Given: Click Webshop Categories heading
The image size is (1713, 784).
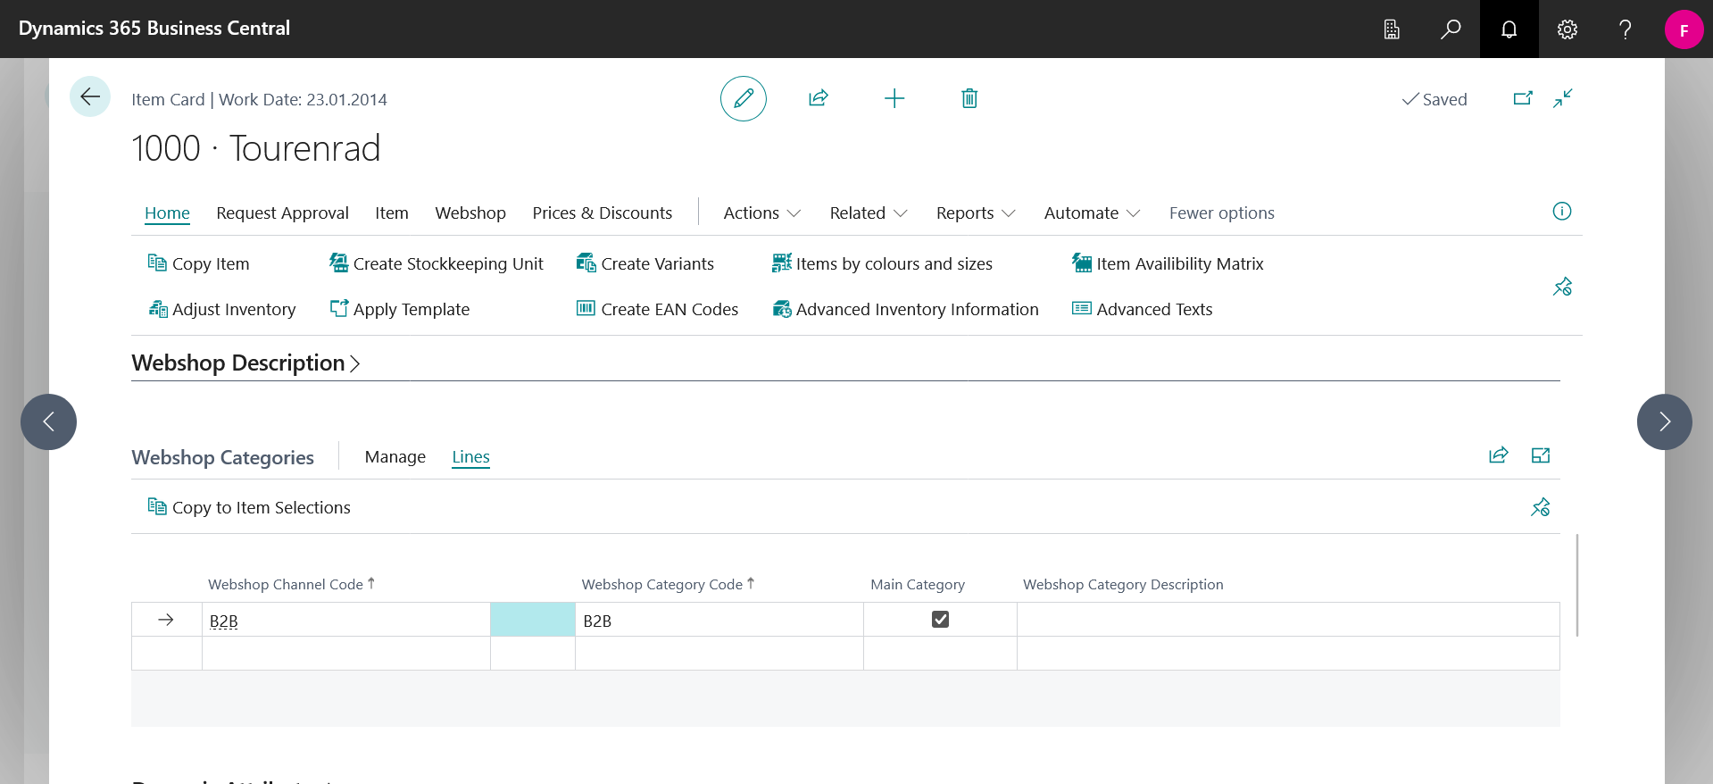Looking at the screenshot, I should (x=222, y=457).
